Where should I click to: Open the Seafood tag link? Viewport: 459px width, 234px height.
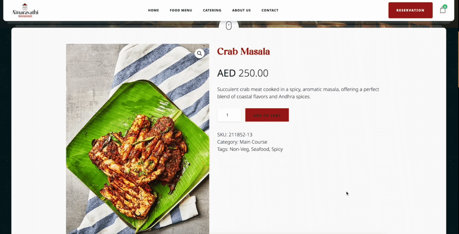coord(260,149)
